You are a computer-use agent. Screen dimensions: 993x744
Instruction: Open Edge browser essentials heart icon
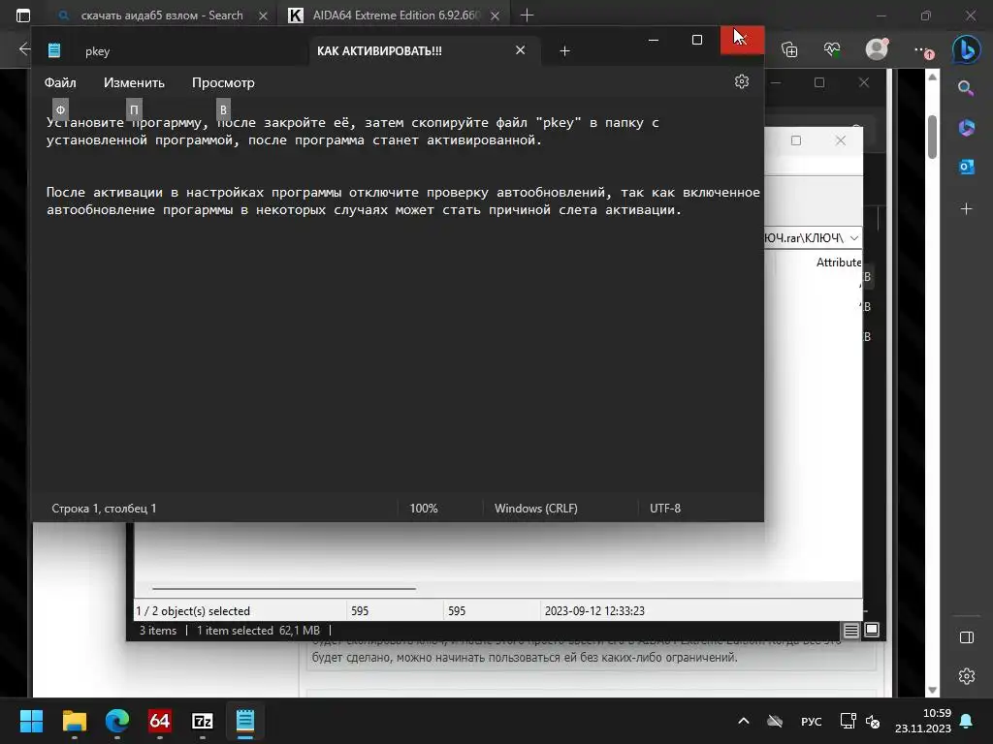point(832,49)
